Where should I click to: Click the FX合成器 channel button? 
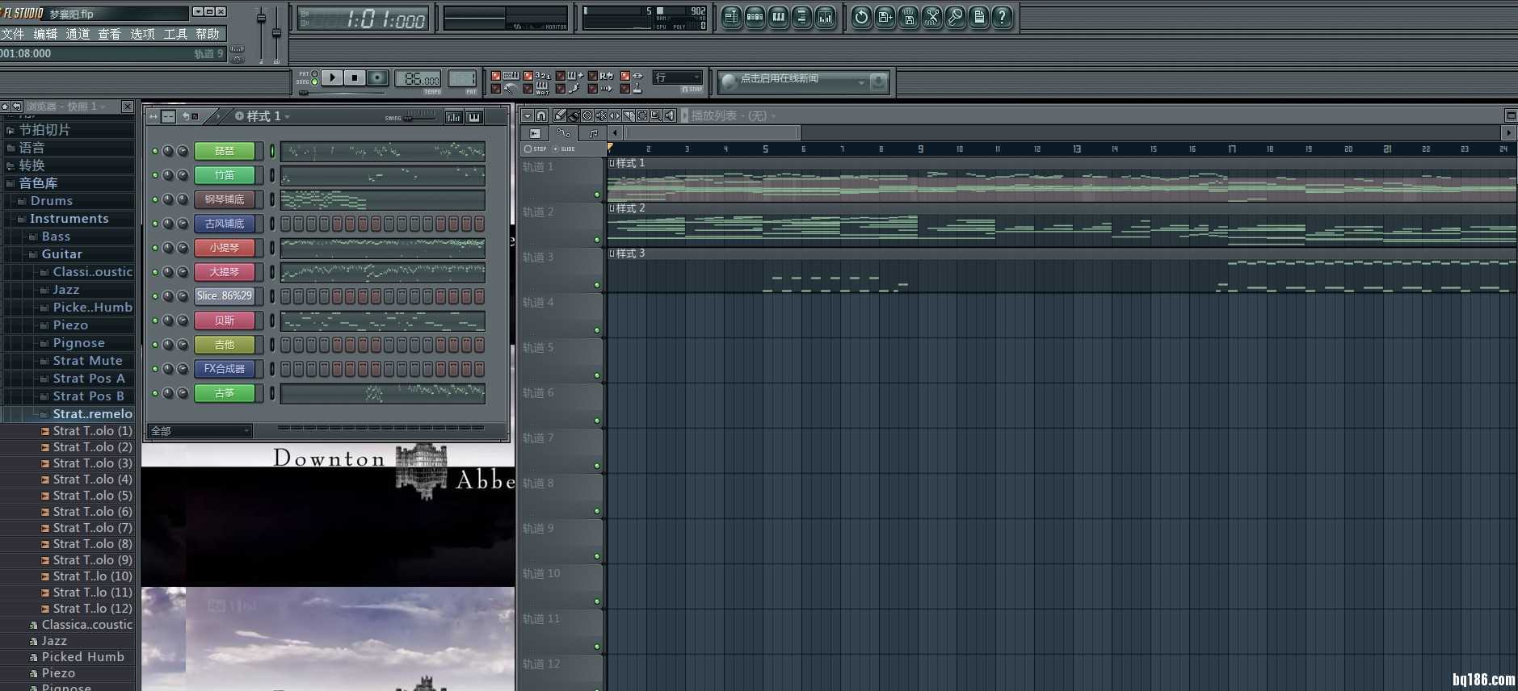tap(225, 369)
